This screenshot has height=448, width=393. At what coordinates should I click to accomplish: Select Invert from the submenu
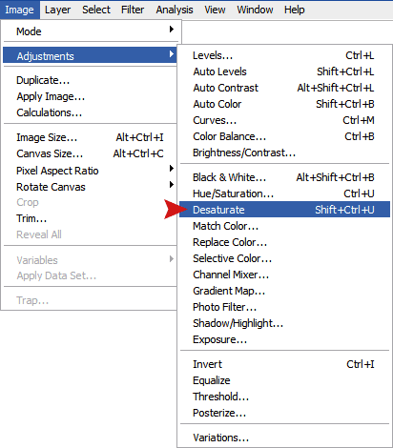[284, 364]
